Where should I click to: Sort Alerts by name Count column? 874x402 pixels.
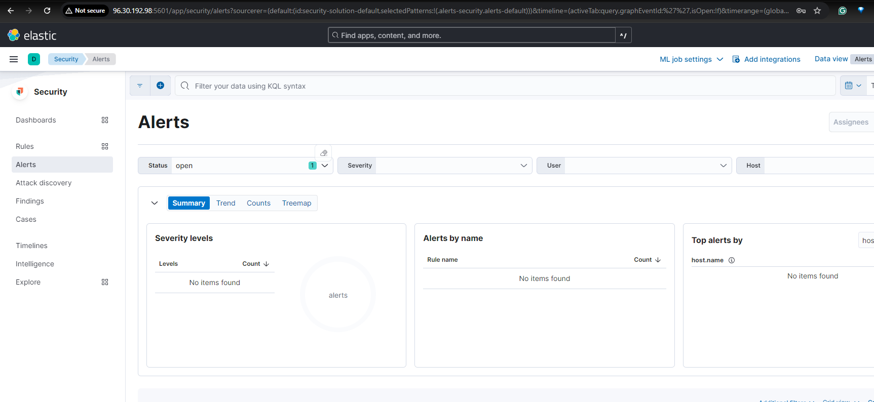pos(647,260)
